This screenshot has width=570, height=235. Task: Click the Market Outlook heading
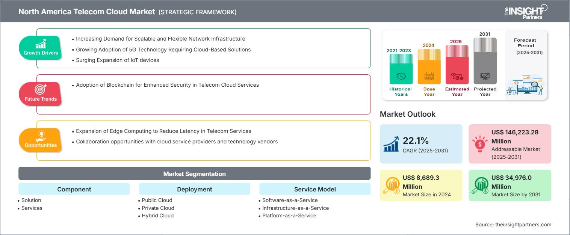tap(408, 114)
